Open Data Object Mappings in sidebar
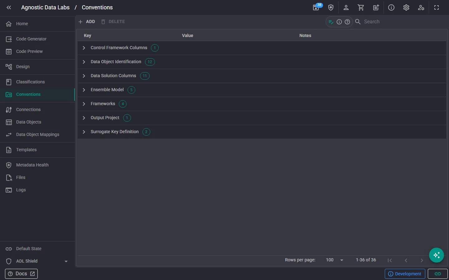 click(37, 134)
